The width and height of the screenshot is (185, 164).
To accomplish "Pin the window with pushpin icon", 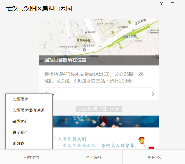I will [x=161, y=2].
